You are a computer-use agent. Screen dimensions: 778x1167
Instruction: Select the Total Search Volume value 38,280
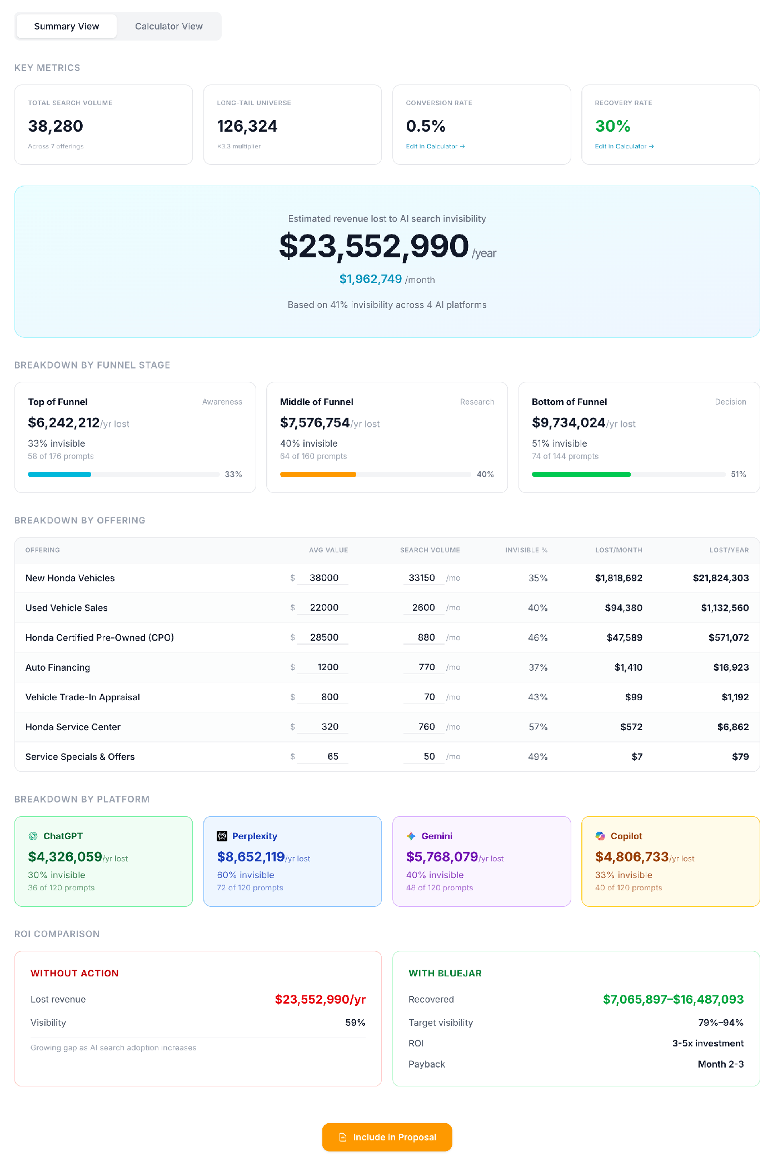pos(56,126)
